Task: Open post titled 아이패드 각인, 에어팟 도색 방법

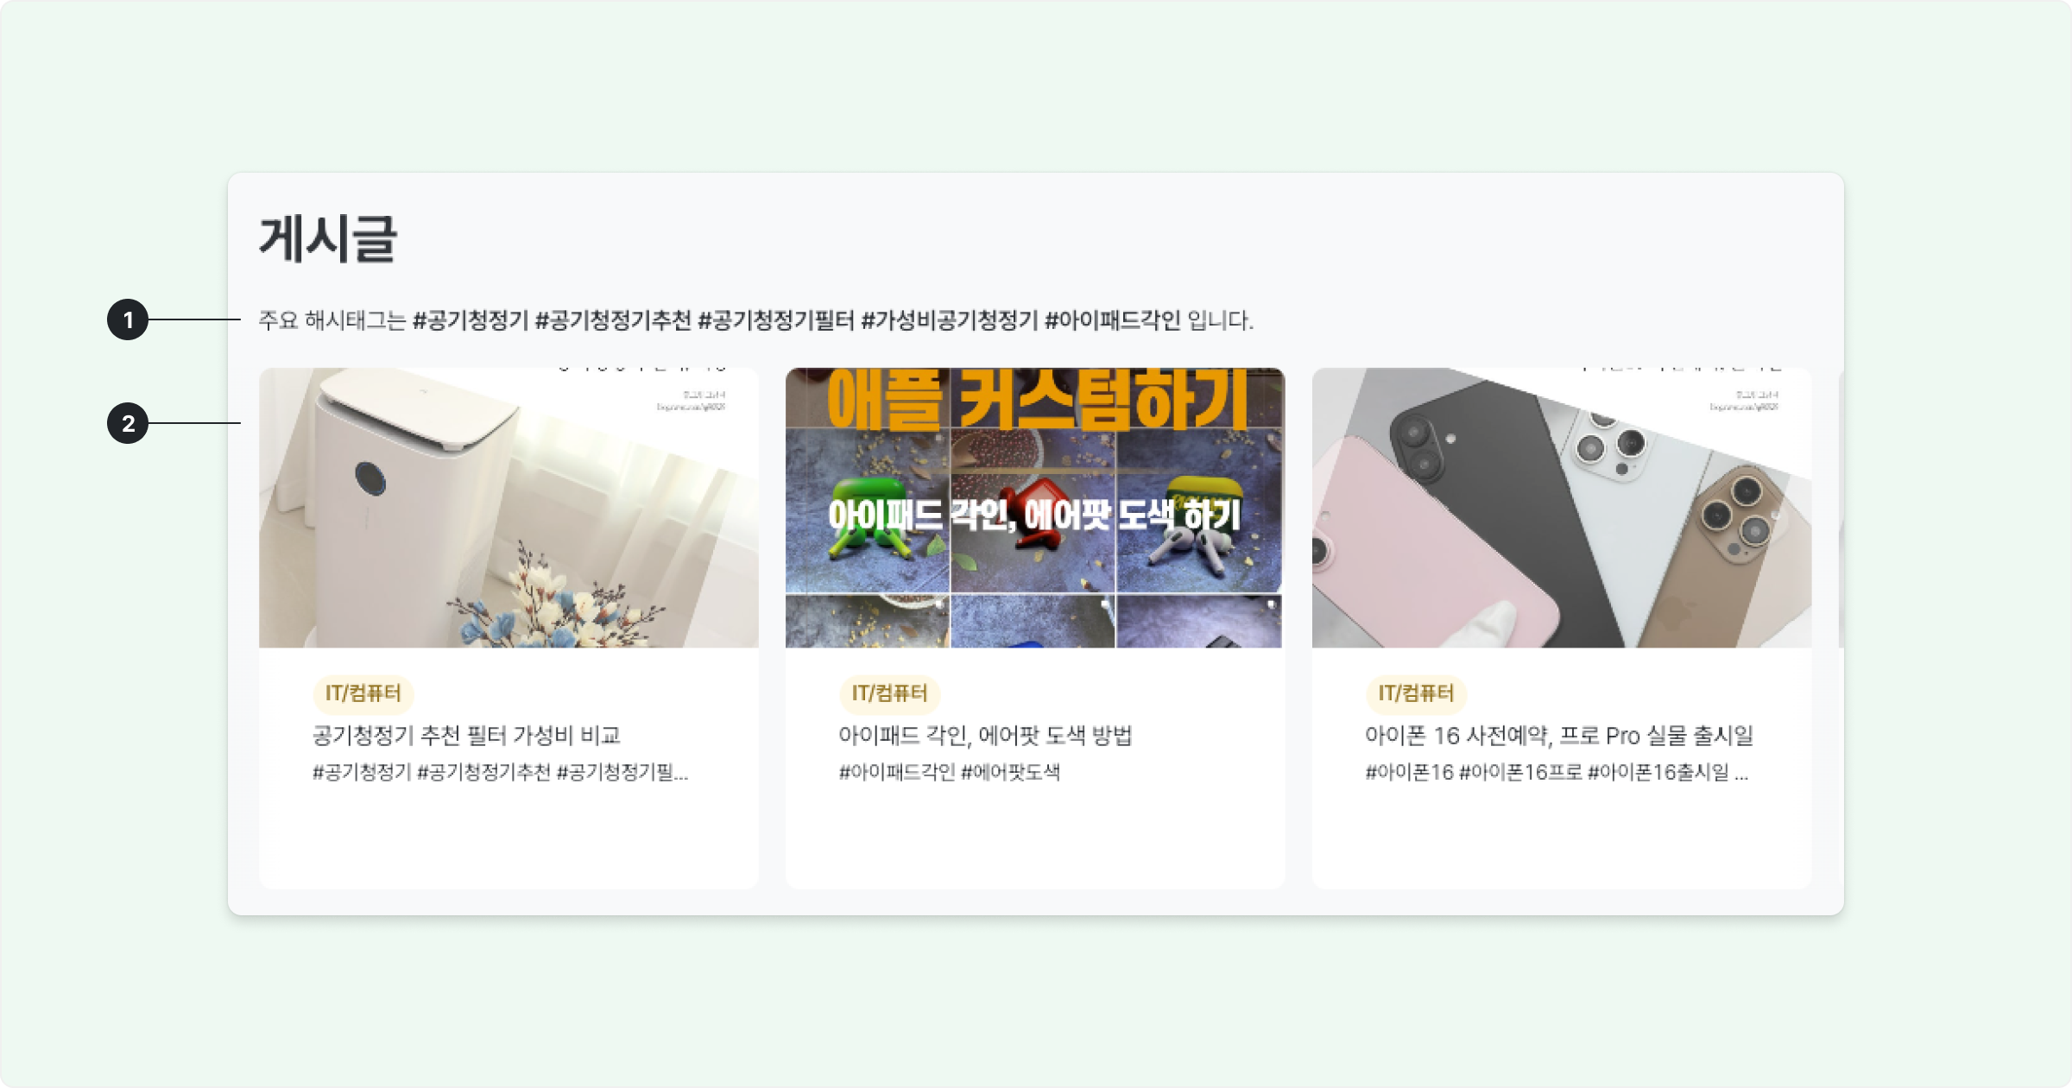Action: [985, 736]
